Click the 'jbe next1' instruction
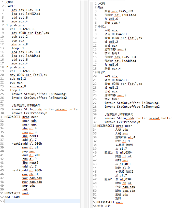Viewport: 174px width, 208px height. pos(30,136)
